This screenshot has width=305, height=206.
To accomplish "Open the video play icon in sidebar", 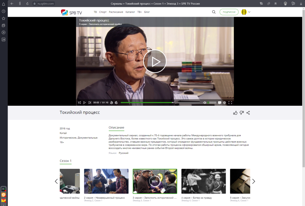I will [x=3, y=33].
